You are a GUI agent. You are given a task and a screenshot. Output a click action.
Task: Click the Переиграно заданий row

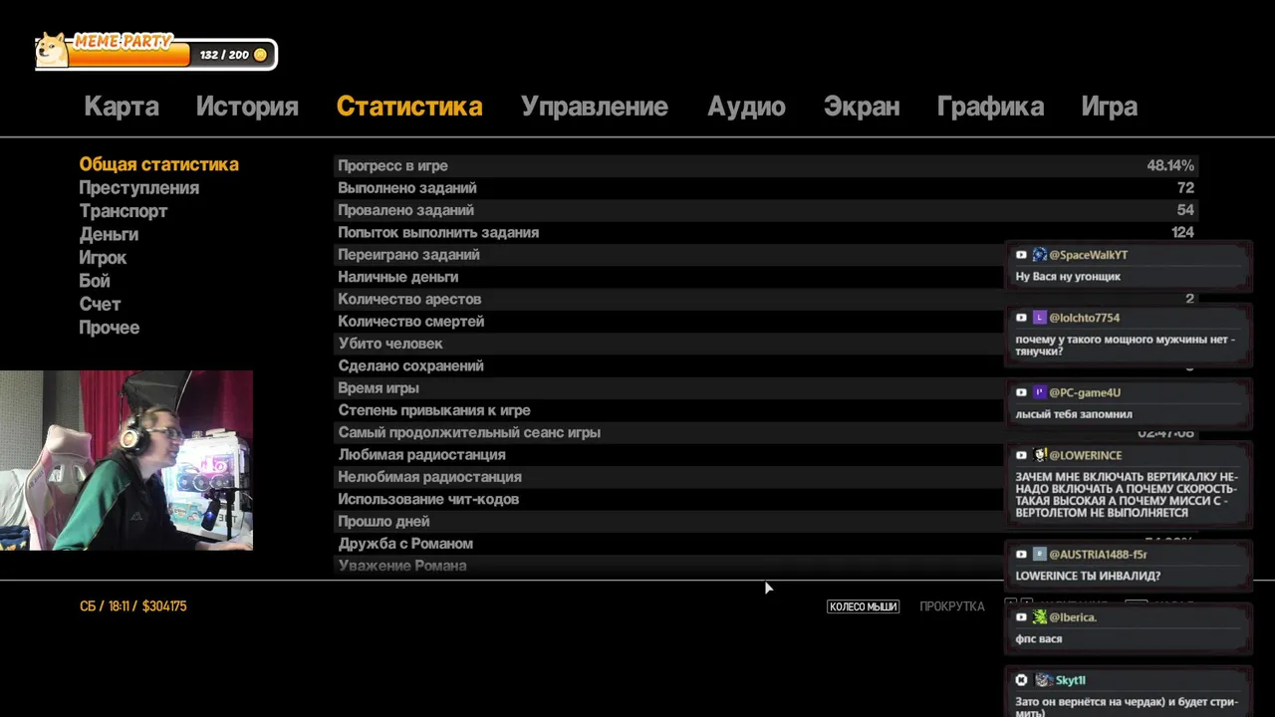[766, 255]
